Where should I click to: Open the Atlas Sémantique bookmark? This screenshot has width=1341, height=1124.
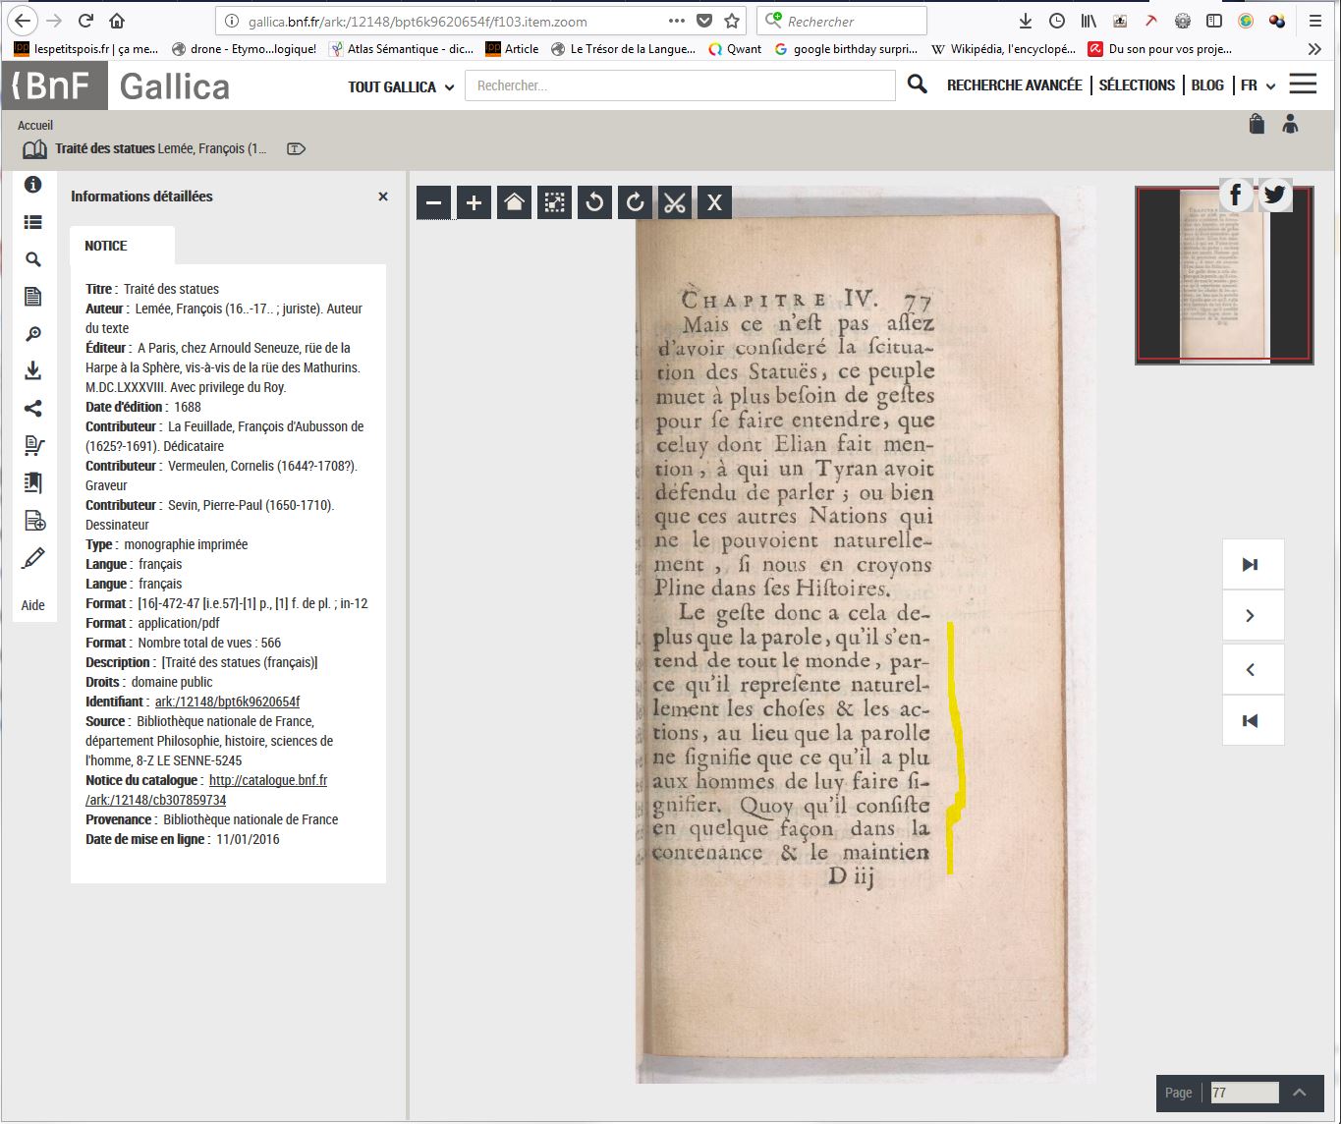pos(401,49)
